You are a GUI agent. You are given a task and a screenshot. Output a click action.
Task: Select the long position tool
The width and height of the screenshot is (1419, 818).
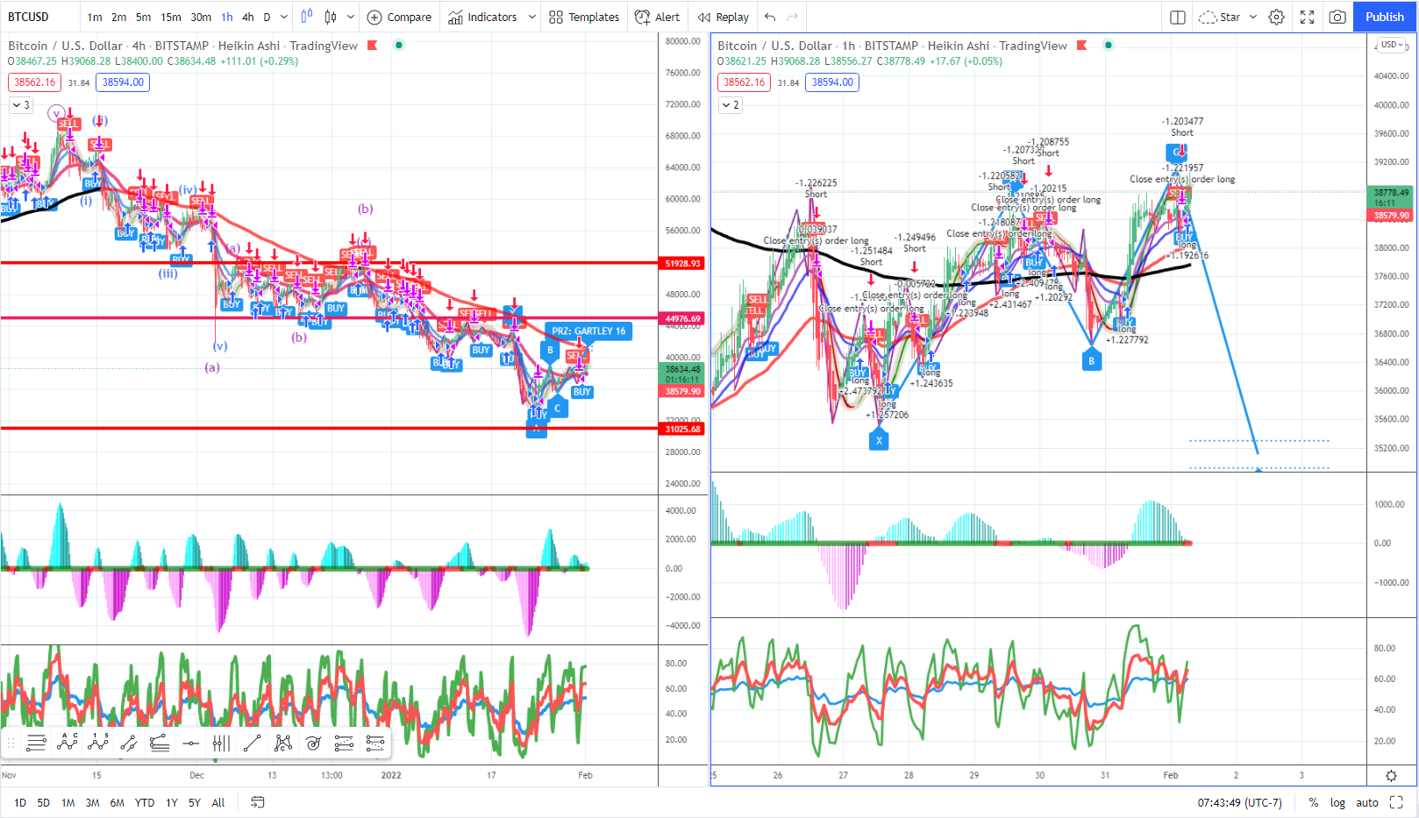coord(344,743)
